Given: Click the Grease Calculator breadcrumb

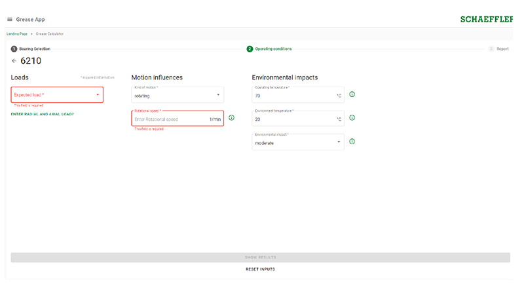Looking at the screenshot, I should (50, 33).
